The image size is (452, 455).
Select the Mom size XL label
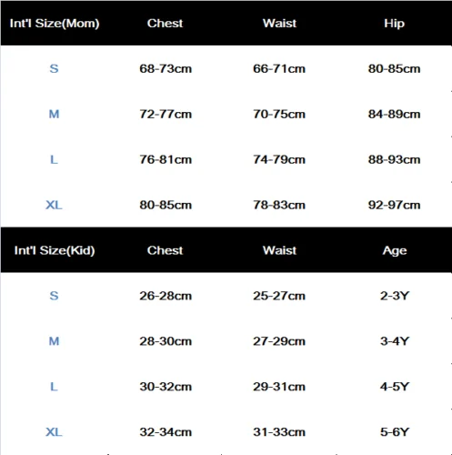(54, 205)
